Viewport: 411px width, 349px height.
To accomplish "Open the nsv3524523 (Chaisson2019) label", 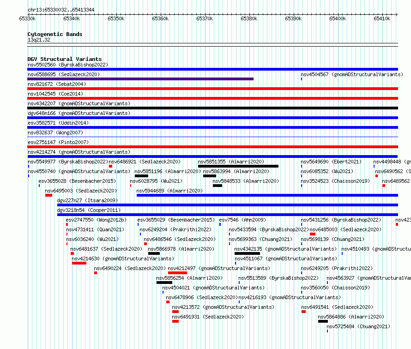I will click(335, 181).
